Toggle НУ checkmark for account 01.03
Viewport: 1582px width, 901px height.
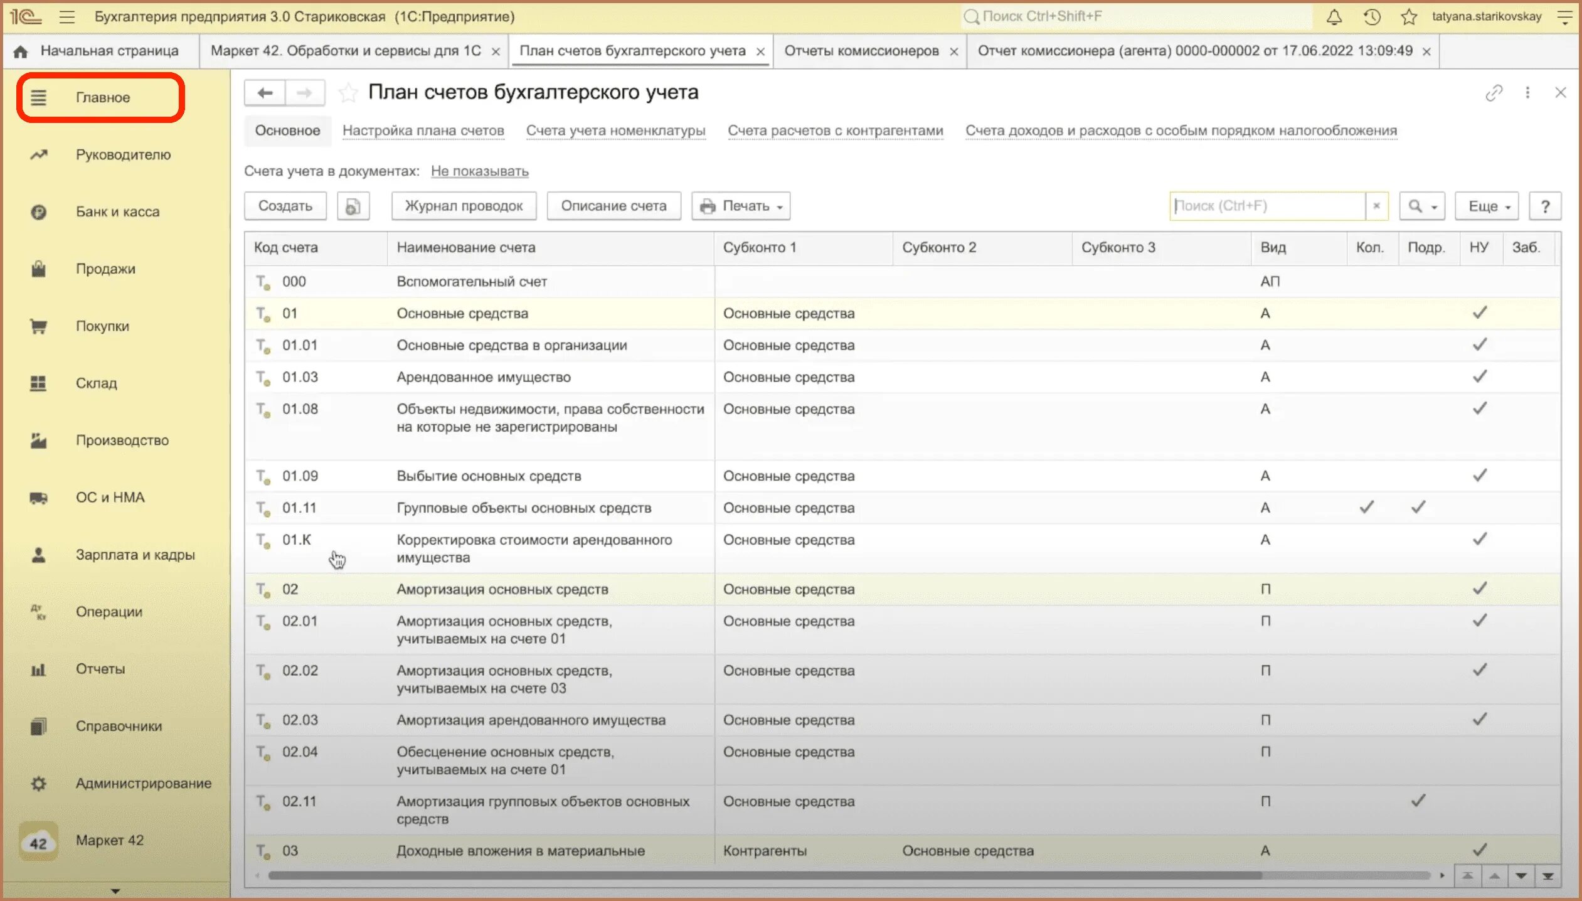[1480, 376]
